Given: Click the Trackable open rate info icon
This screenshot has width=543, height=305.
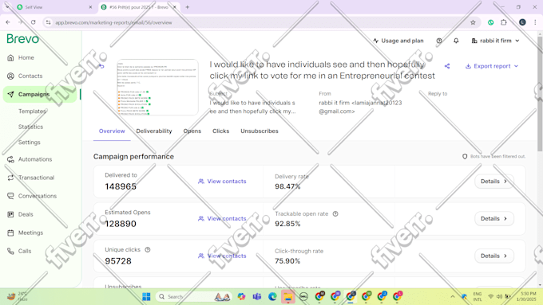Looking at the screenshot, I should point(335,213).
